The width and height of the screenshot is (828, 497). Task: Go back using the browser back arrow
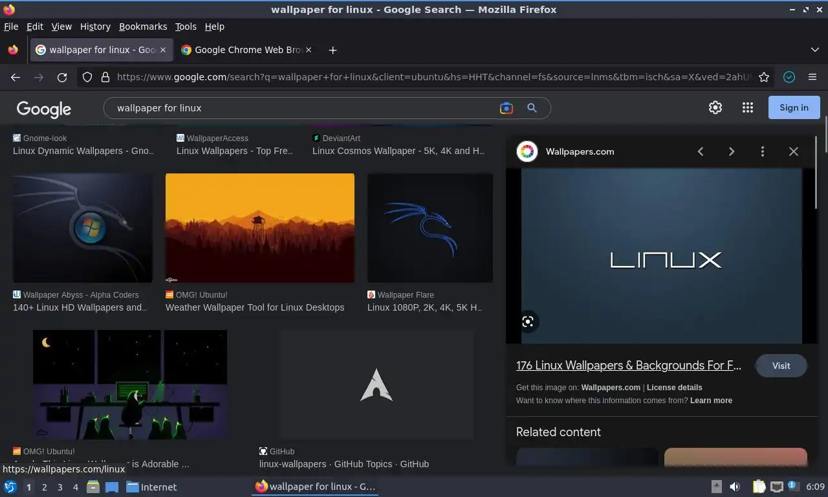(x=16, y=77)
